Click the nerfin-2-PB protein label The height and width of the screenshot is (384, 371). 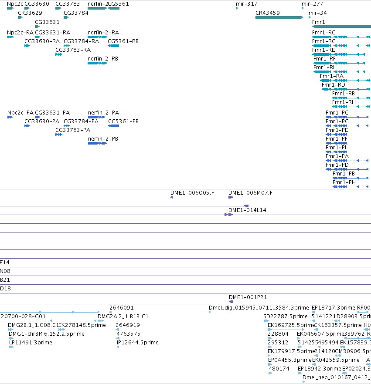(103, 139)
